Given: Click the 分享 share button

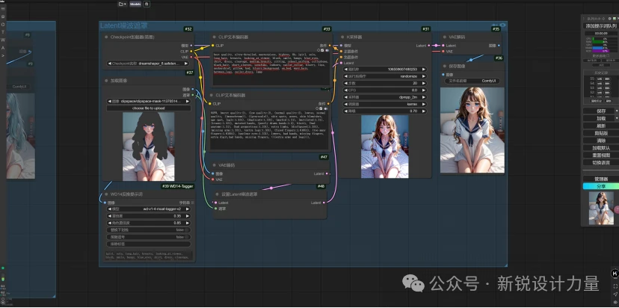Looking at the screenshot, I should tap(601, 186).
